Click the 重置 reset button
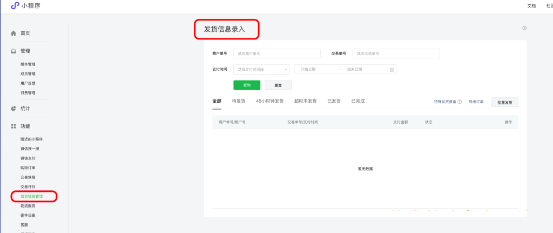The width and height of the screenshot is (553, 233). click(x=278, y=85)
